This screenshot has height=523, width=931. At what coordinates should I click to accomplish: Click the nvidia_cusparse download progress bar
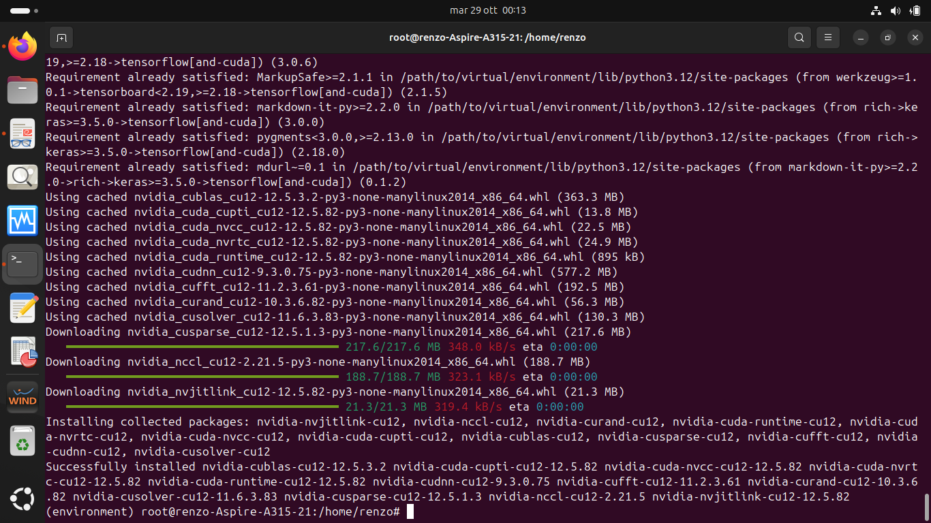coord(202,347)
